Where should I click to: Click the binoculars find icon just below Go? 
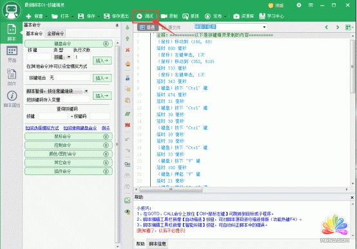coord(128,175)
